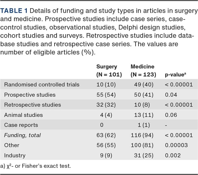This screenshot has width=198, height=175.
Task: Click the Case reports row label
Action: (21, 125)
